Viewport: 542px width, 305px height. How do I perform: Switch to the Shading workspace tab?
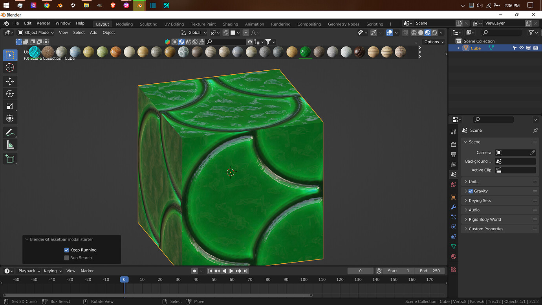coord(230,24)
